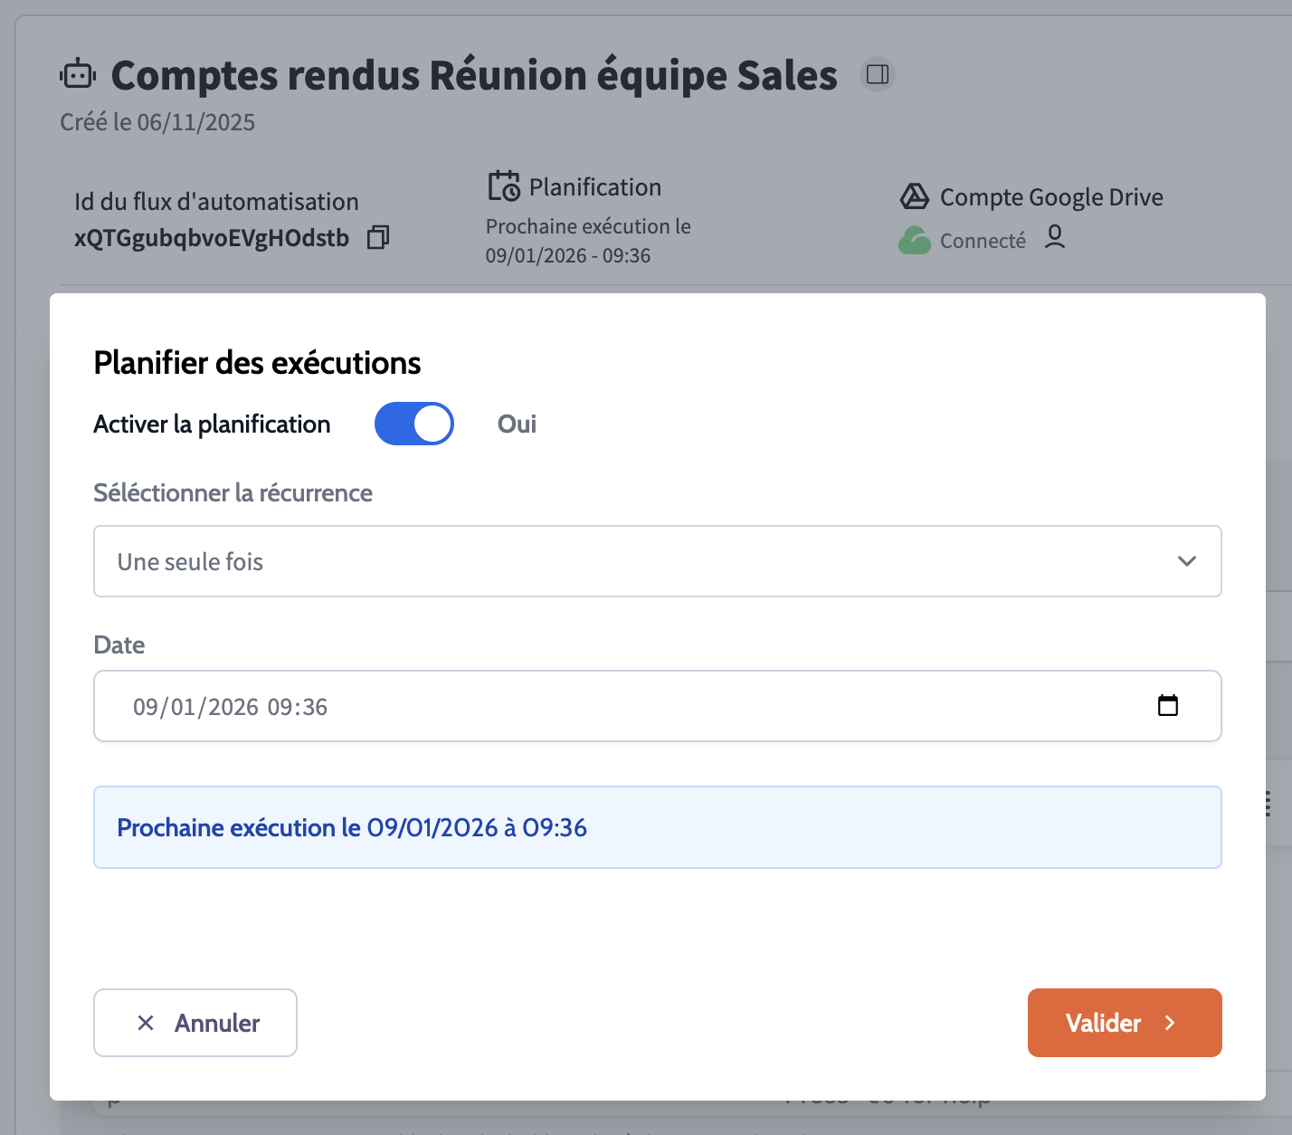Open the calendar picker in Date field

[1167, 706]
